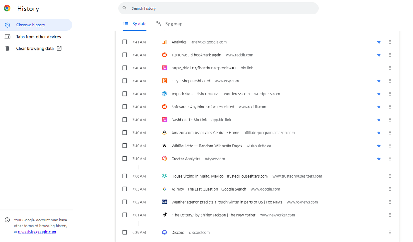Tick the checkbox for Amazon.com Associates Central
This screenshot has width=413, height=242.
tap(125, 133)
